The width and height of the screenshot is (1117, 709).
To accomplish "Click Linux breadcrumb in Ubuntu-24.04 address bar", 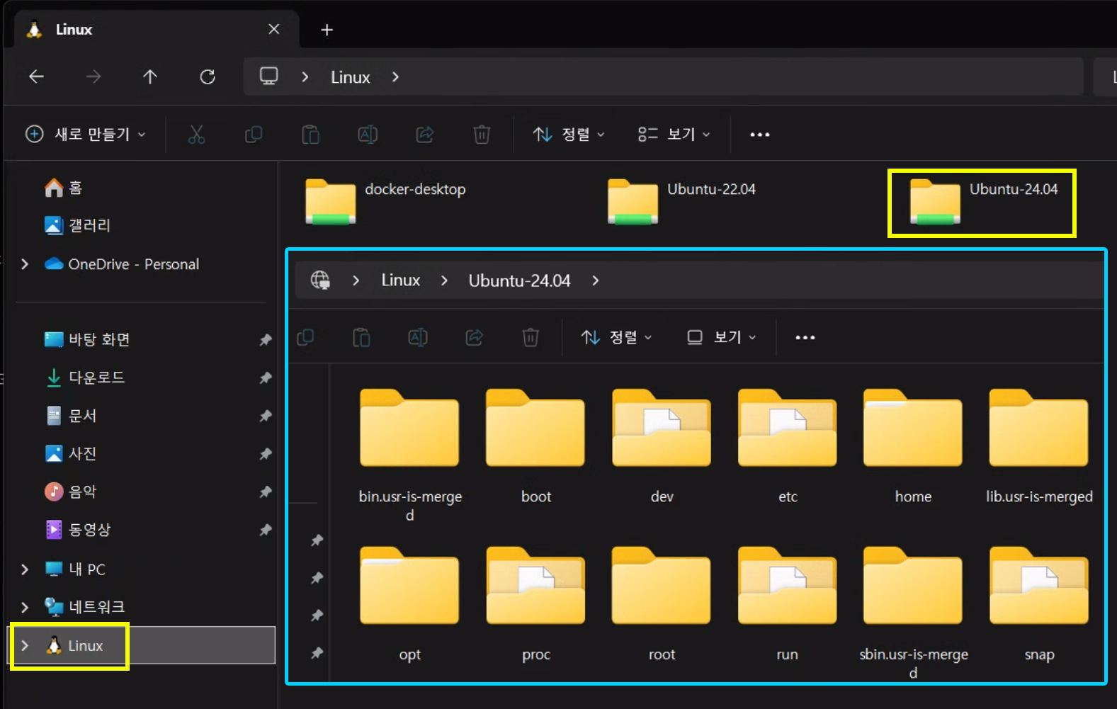I will [x=401, y=280].
